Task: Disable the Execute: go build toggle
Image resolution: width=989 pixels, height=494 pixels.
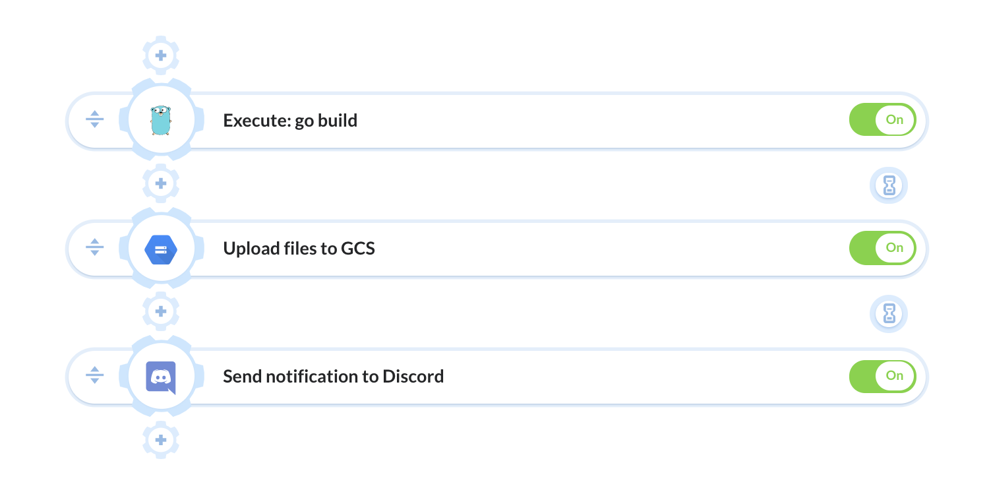Action: coord(882,119)
